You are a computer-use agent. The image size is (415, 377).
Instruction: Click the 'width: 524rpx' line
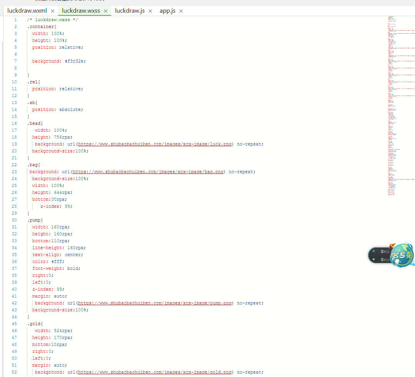(53, 331)
